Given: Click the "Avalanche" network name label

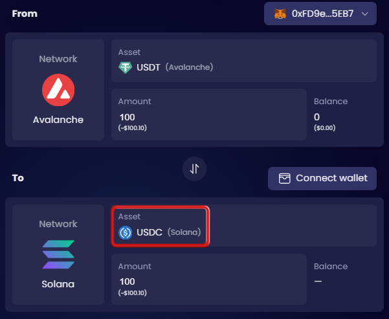Looking at the screenshot, I should [58, 120].
